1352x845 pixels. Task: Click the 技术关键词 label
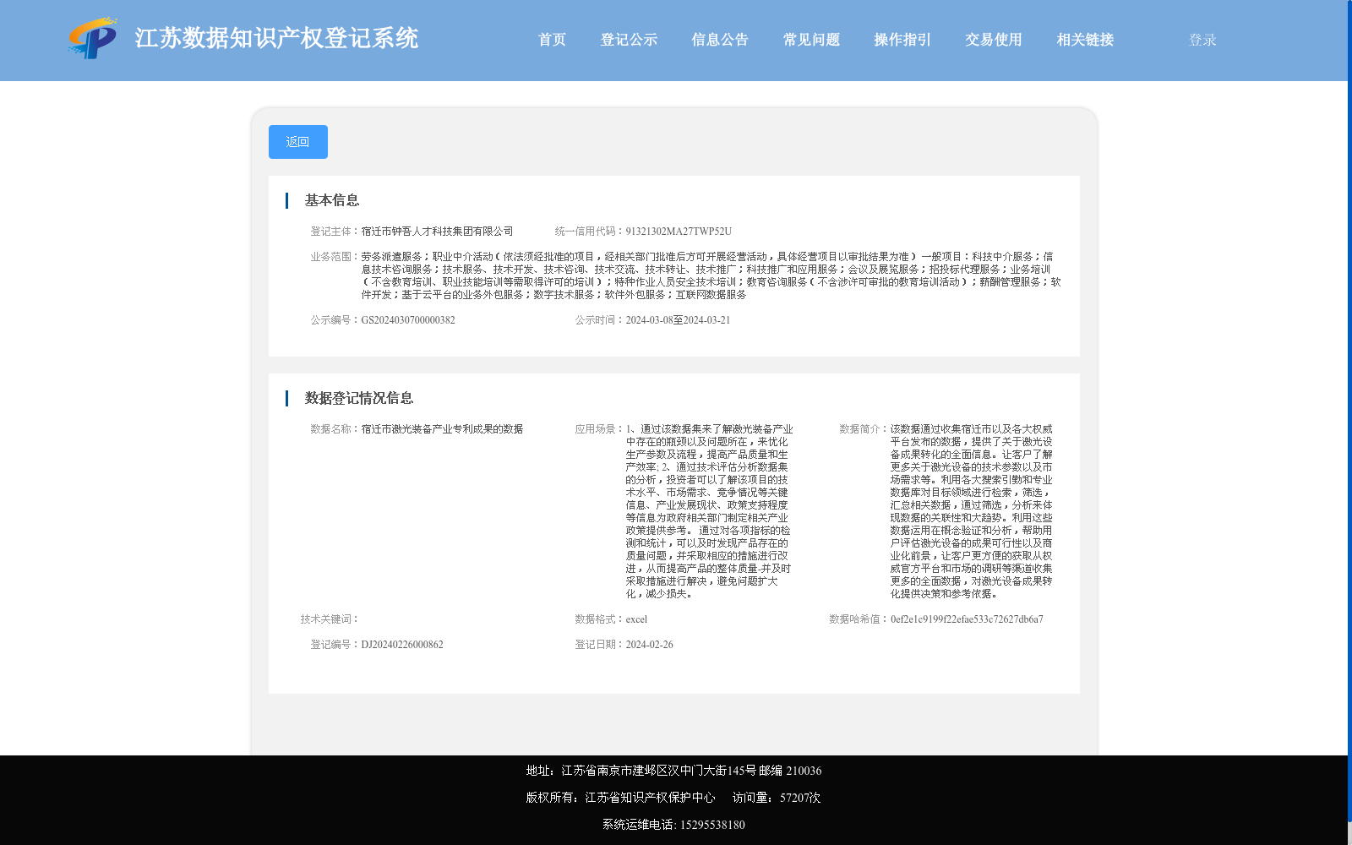330,619
